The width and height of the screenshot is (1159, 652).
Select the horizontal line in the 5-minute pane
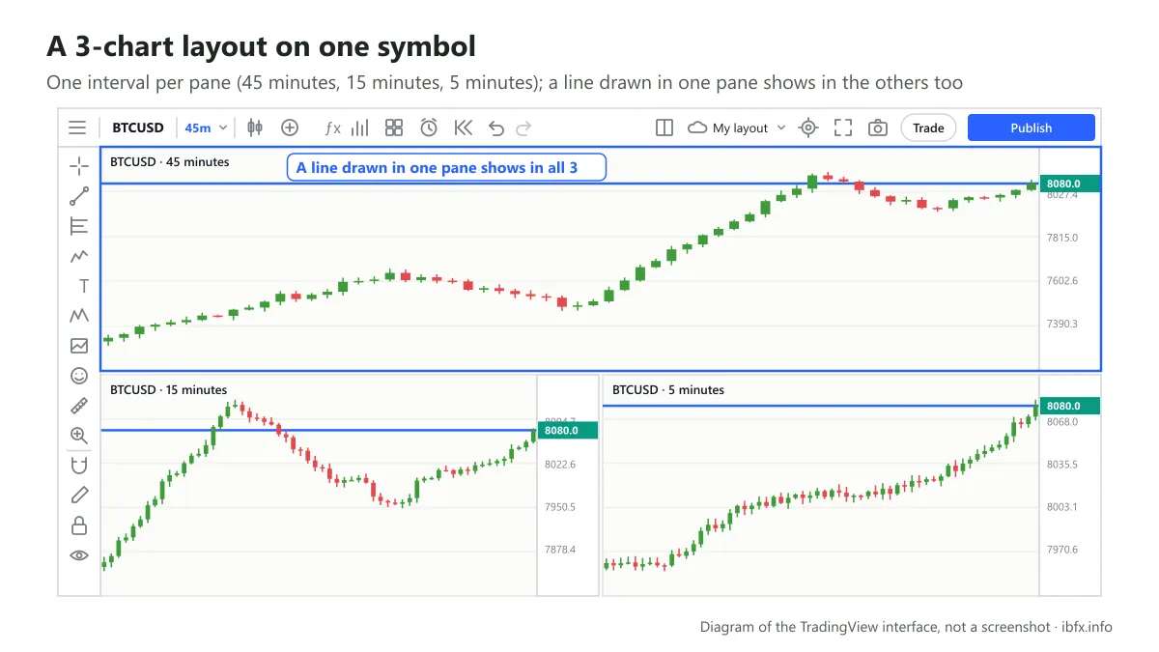point(820,406)
